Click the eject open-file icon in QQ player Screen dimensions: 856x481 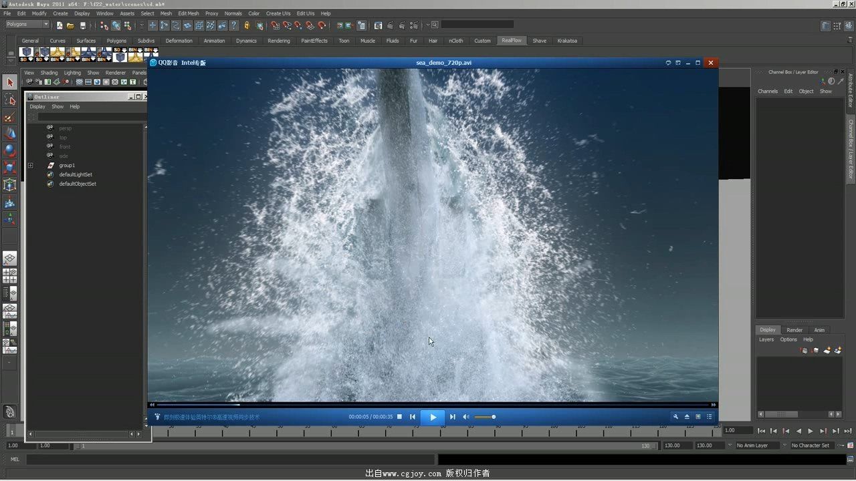(x=687, y=417)
